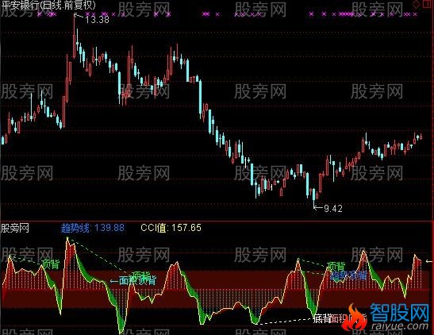Click the cyan 面积顶背 annotation label
The height and width of the screenshot is (335, 434).
137,280
